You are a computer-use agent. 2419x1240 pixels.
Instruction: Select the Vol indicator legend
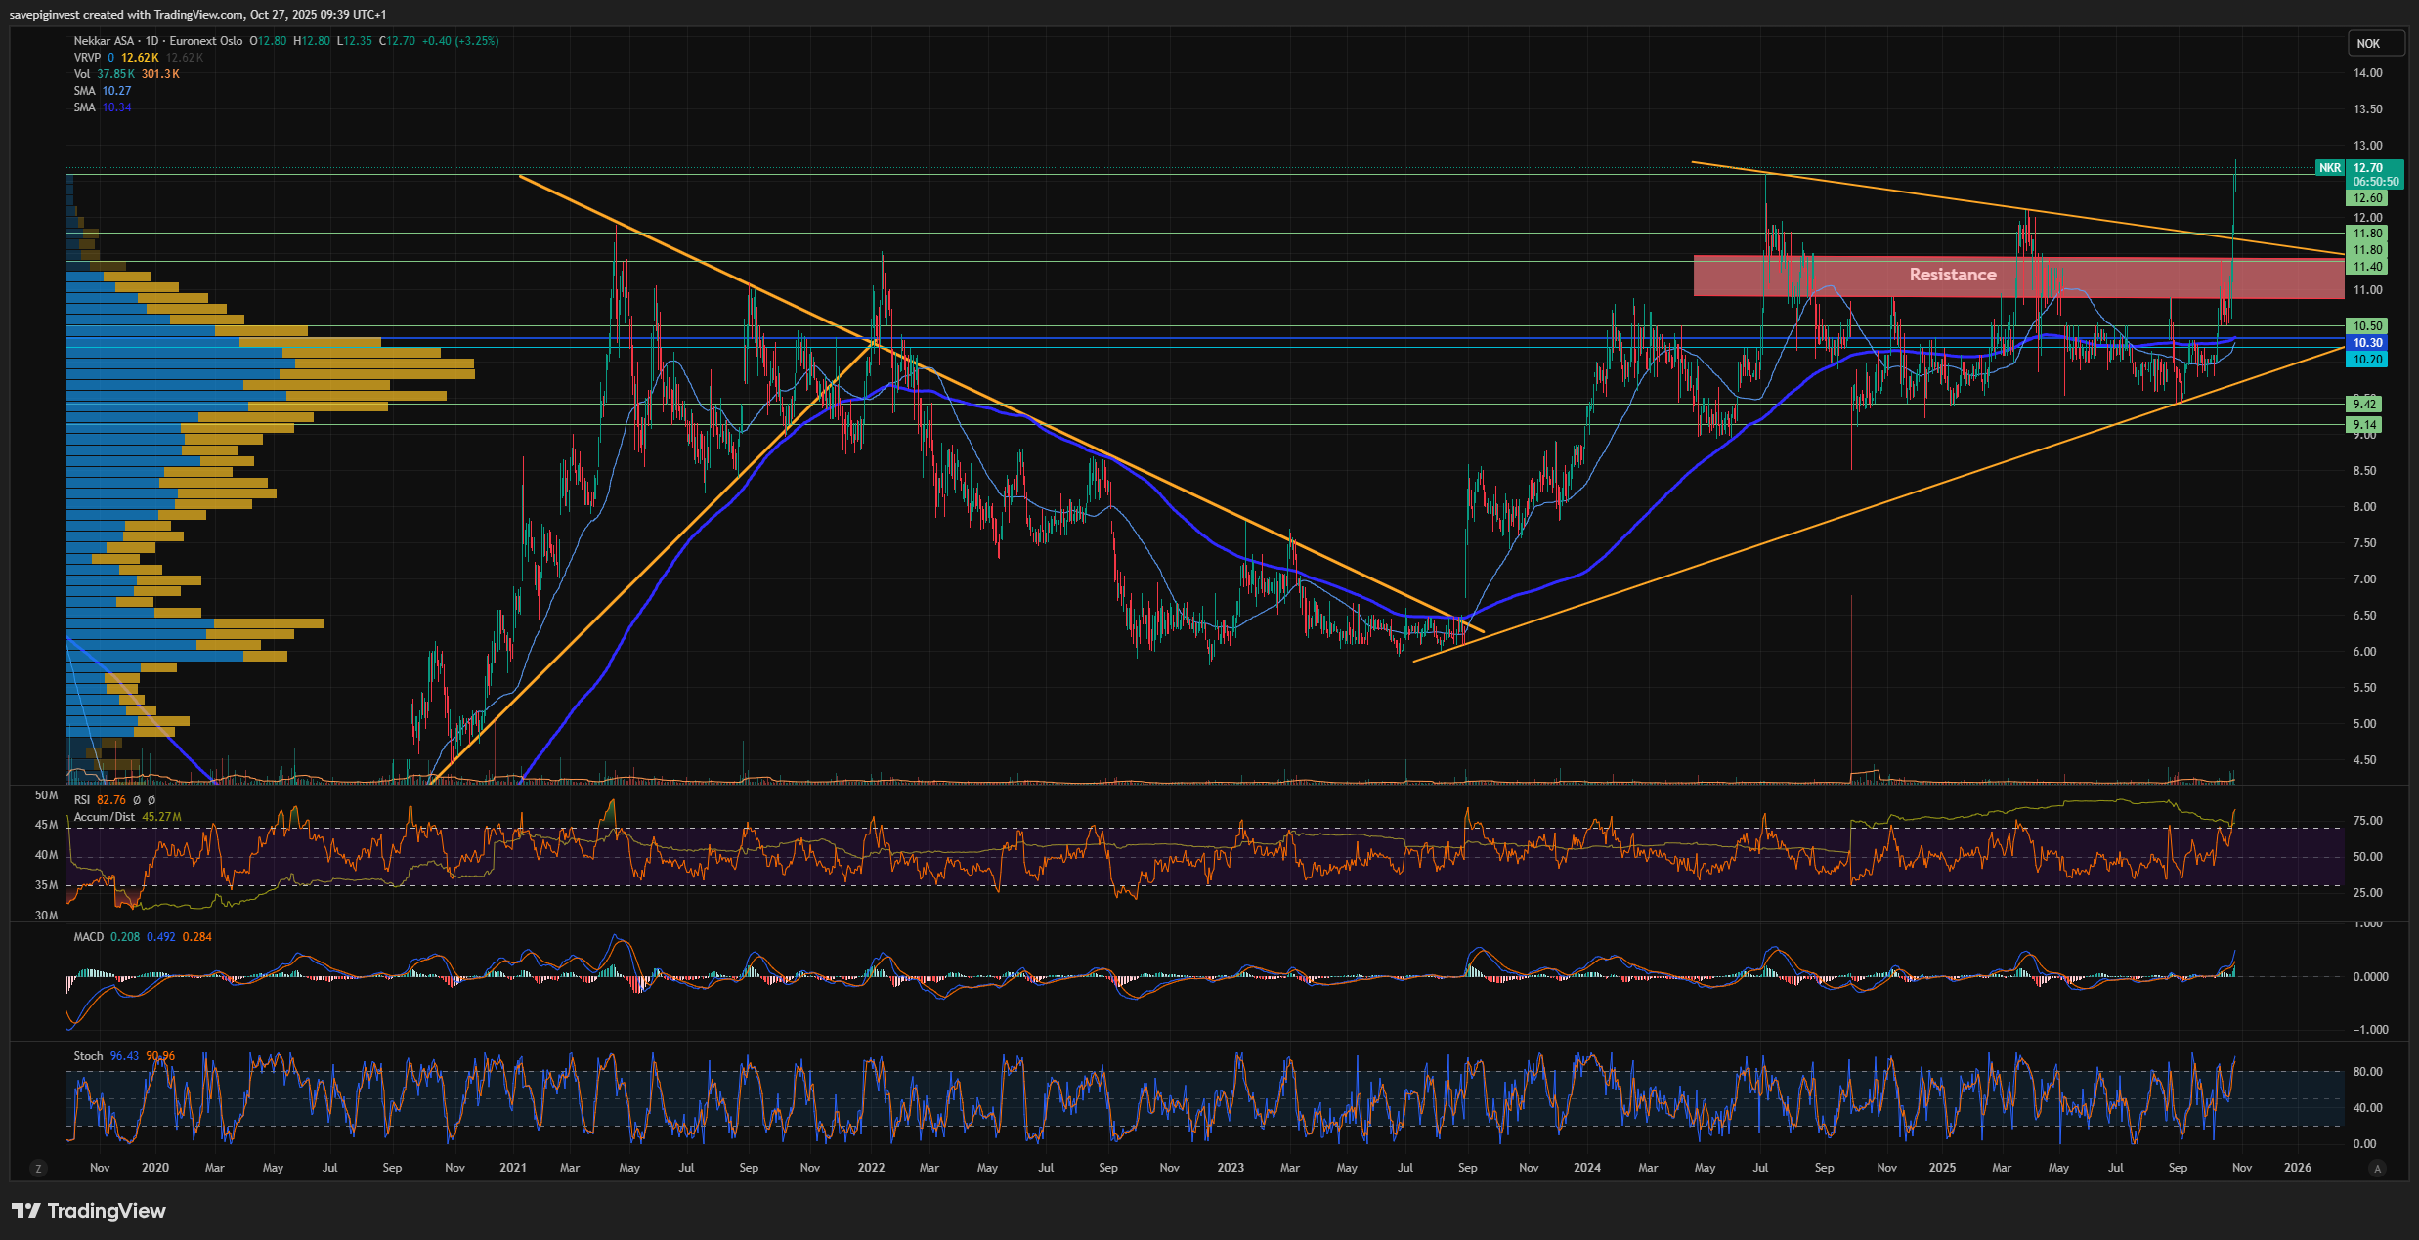click(82, 74)
